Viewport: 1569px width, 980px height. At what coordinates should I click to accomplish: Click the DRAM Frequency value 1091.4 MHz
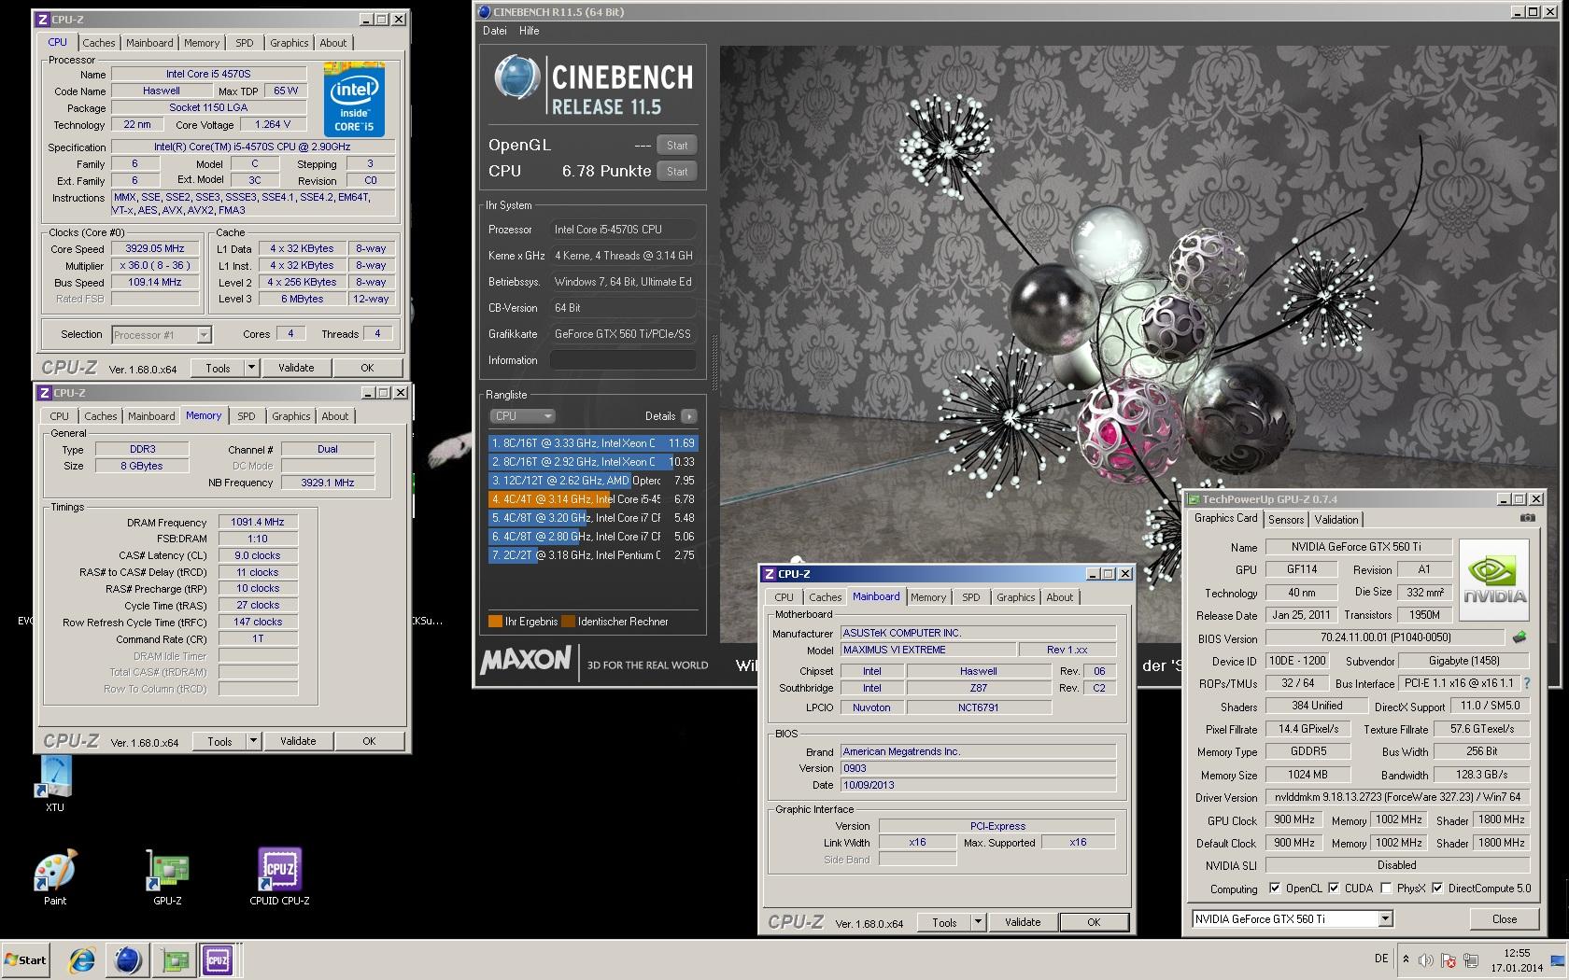pos(258,523)
